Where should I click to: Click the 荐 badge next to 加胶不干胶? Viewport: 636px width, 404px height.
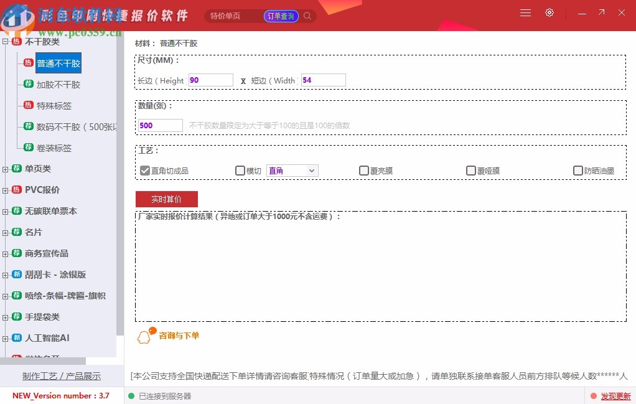pos(29,84)
